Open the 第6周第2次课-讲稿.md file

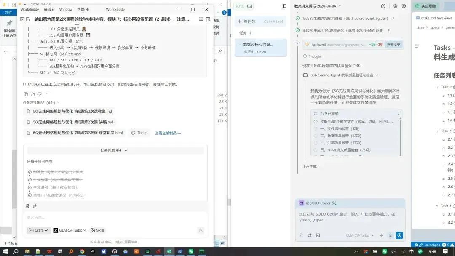(70, 122)
